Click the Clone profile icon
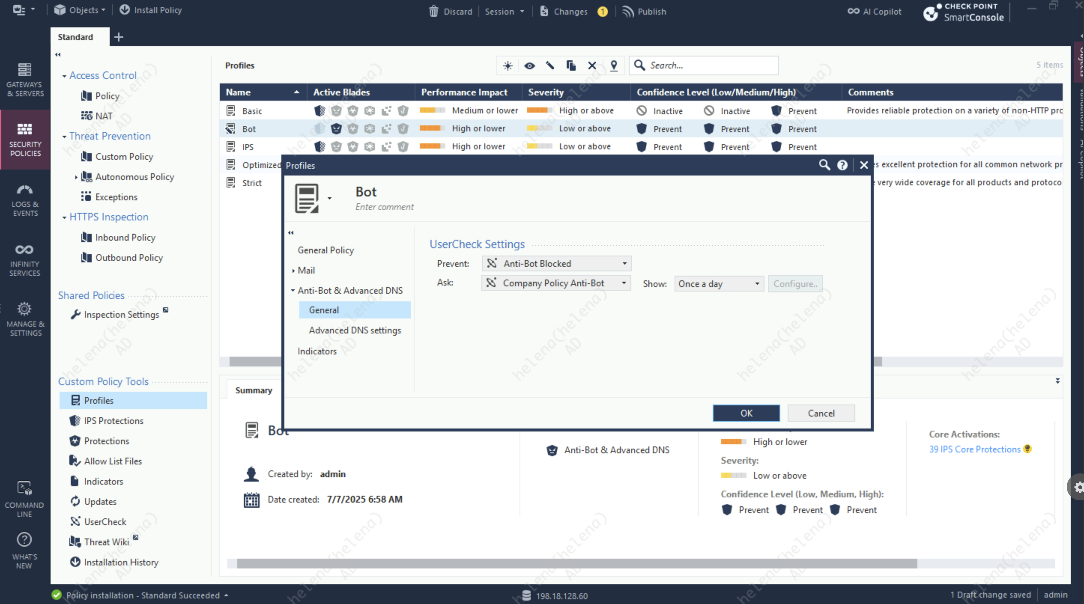 (570, 65)
